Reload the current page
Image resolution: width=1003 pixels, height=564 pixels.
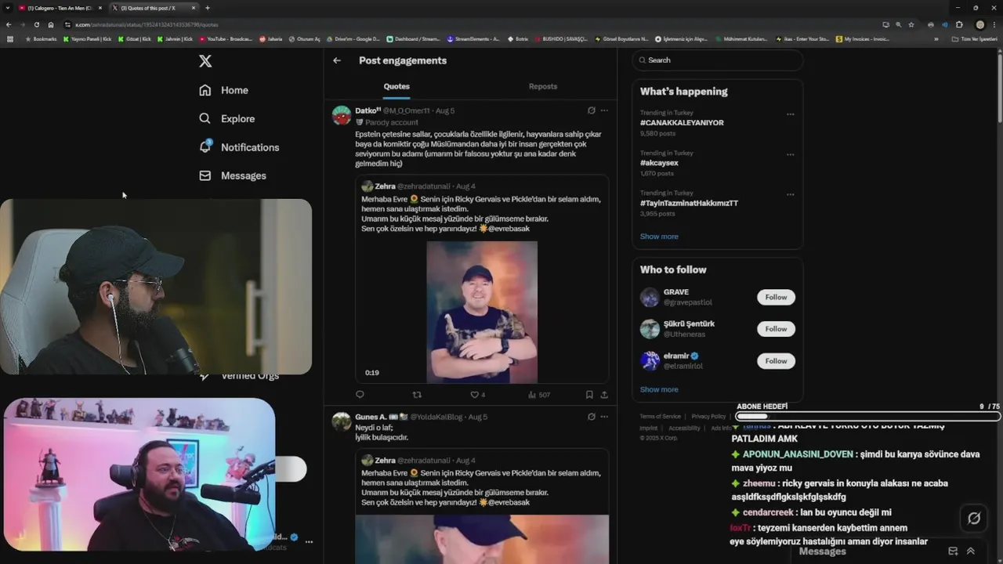[x=36, y=24]
